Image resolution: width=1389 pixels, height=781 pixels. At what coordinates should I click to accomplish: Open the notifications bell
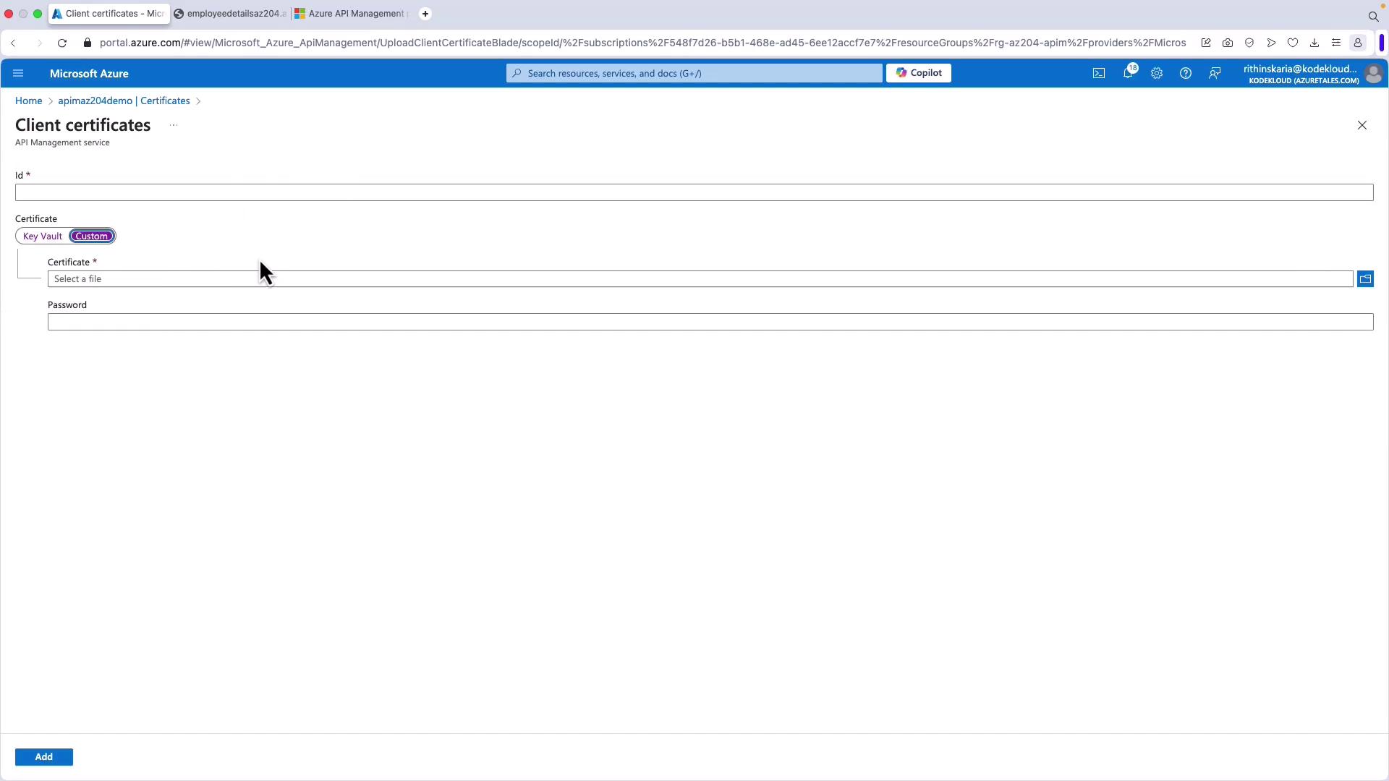coord(1128,73)
